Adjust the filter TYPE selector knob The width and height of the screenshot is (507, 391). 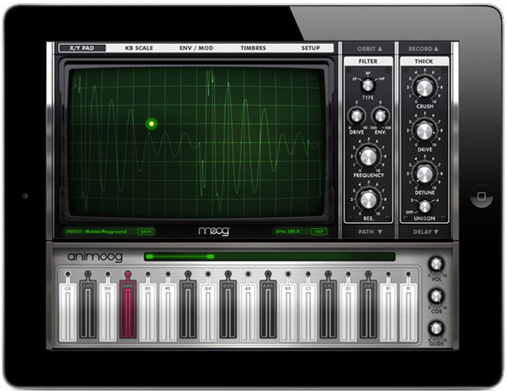click(x=368, y=85)
